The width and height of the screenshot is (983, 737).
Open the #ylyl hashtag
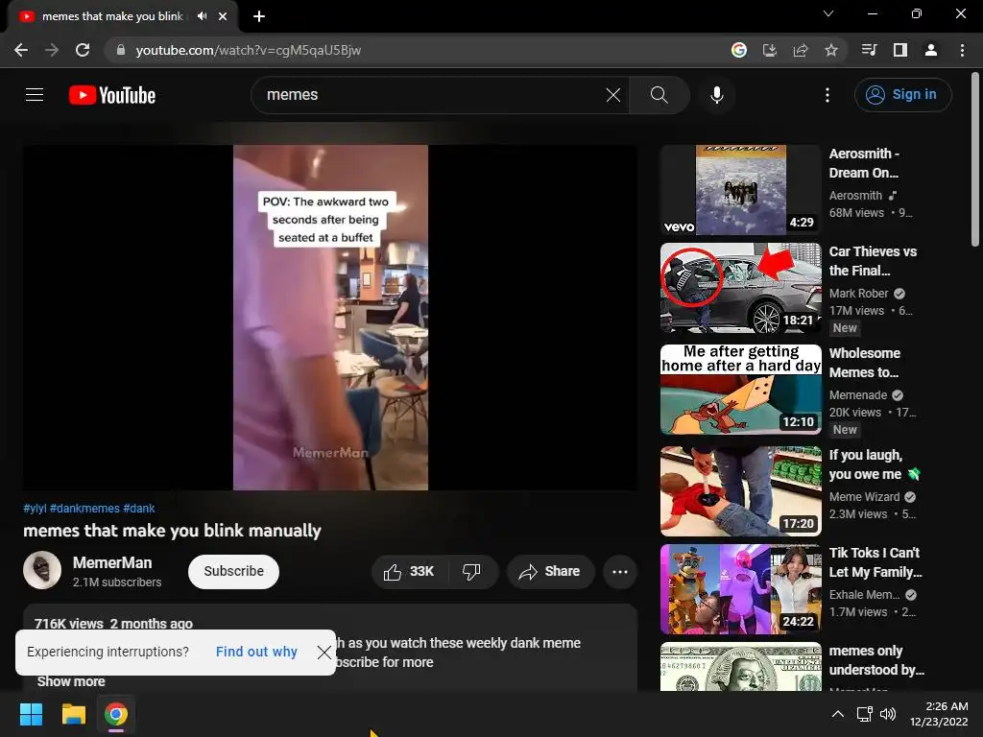pyautogui.click(x=35, y=509)
